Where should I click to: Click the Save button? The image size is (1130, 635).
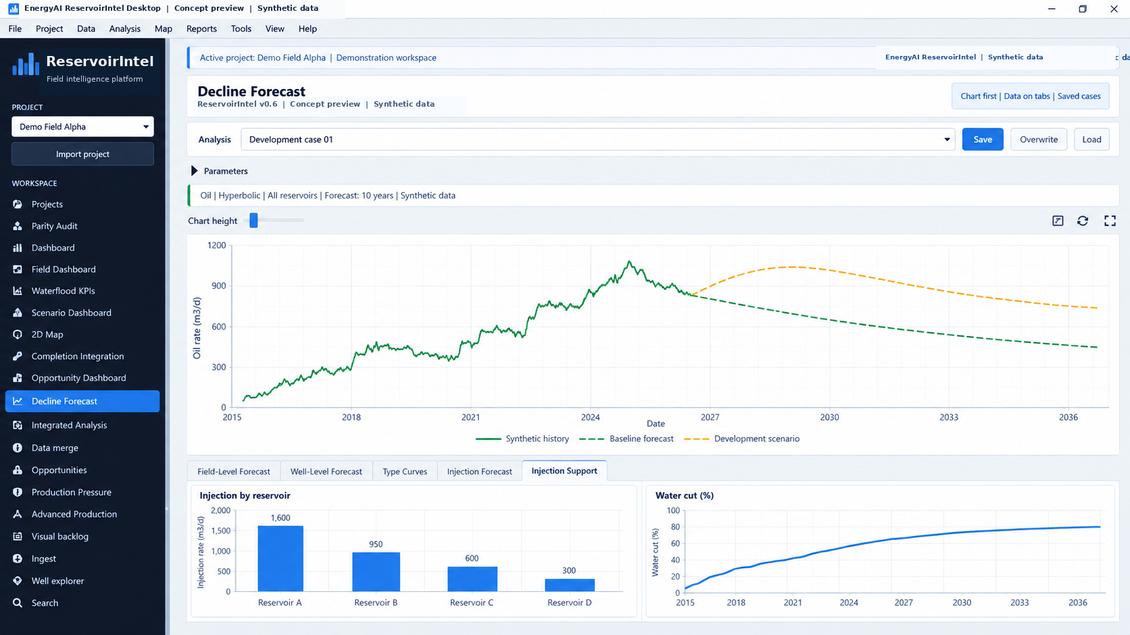point(983,140)
